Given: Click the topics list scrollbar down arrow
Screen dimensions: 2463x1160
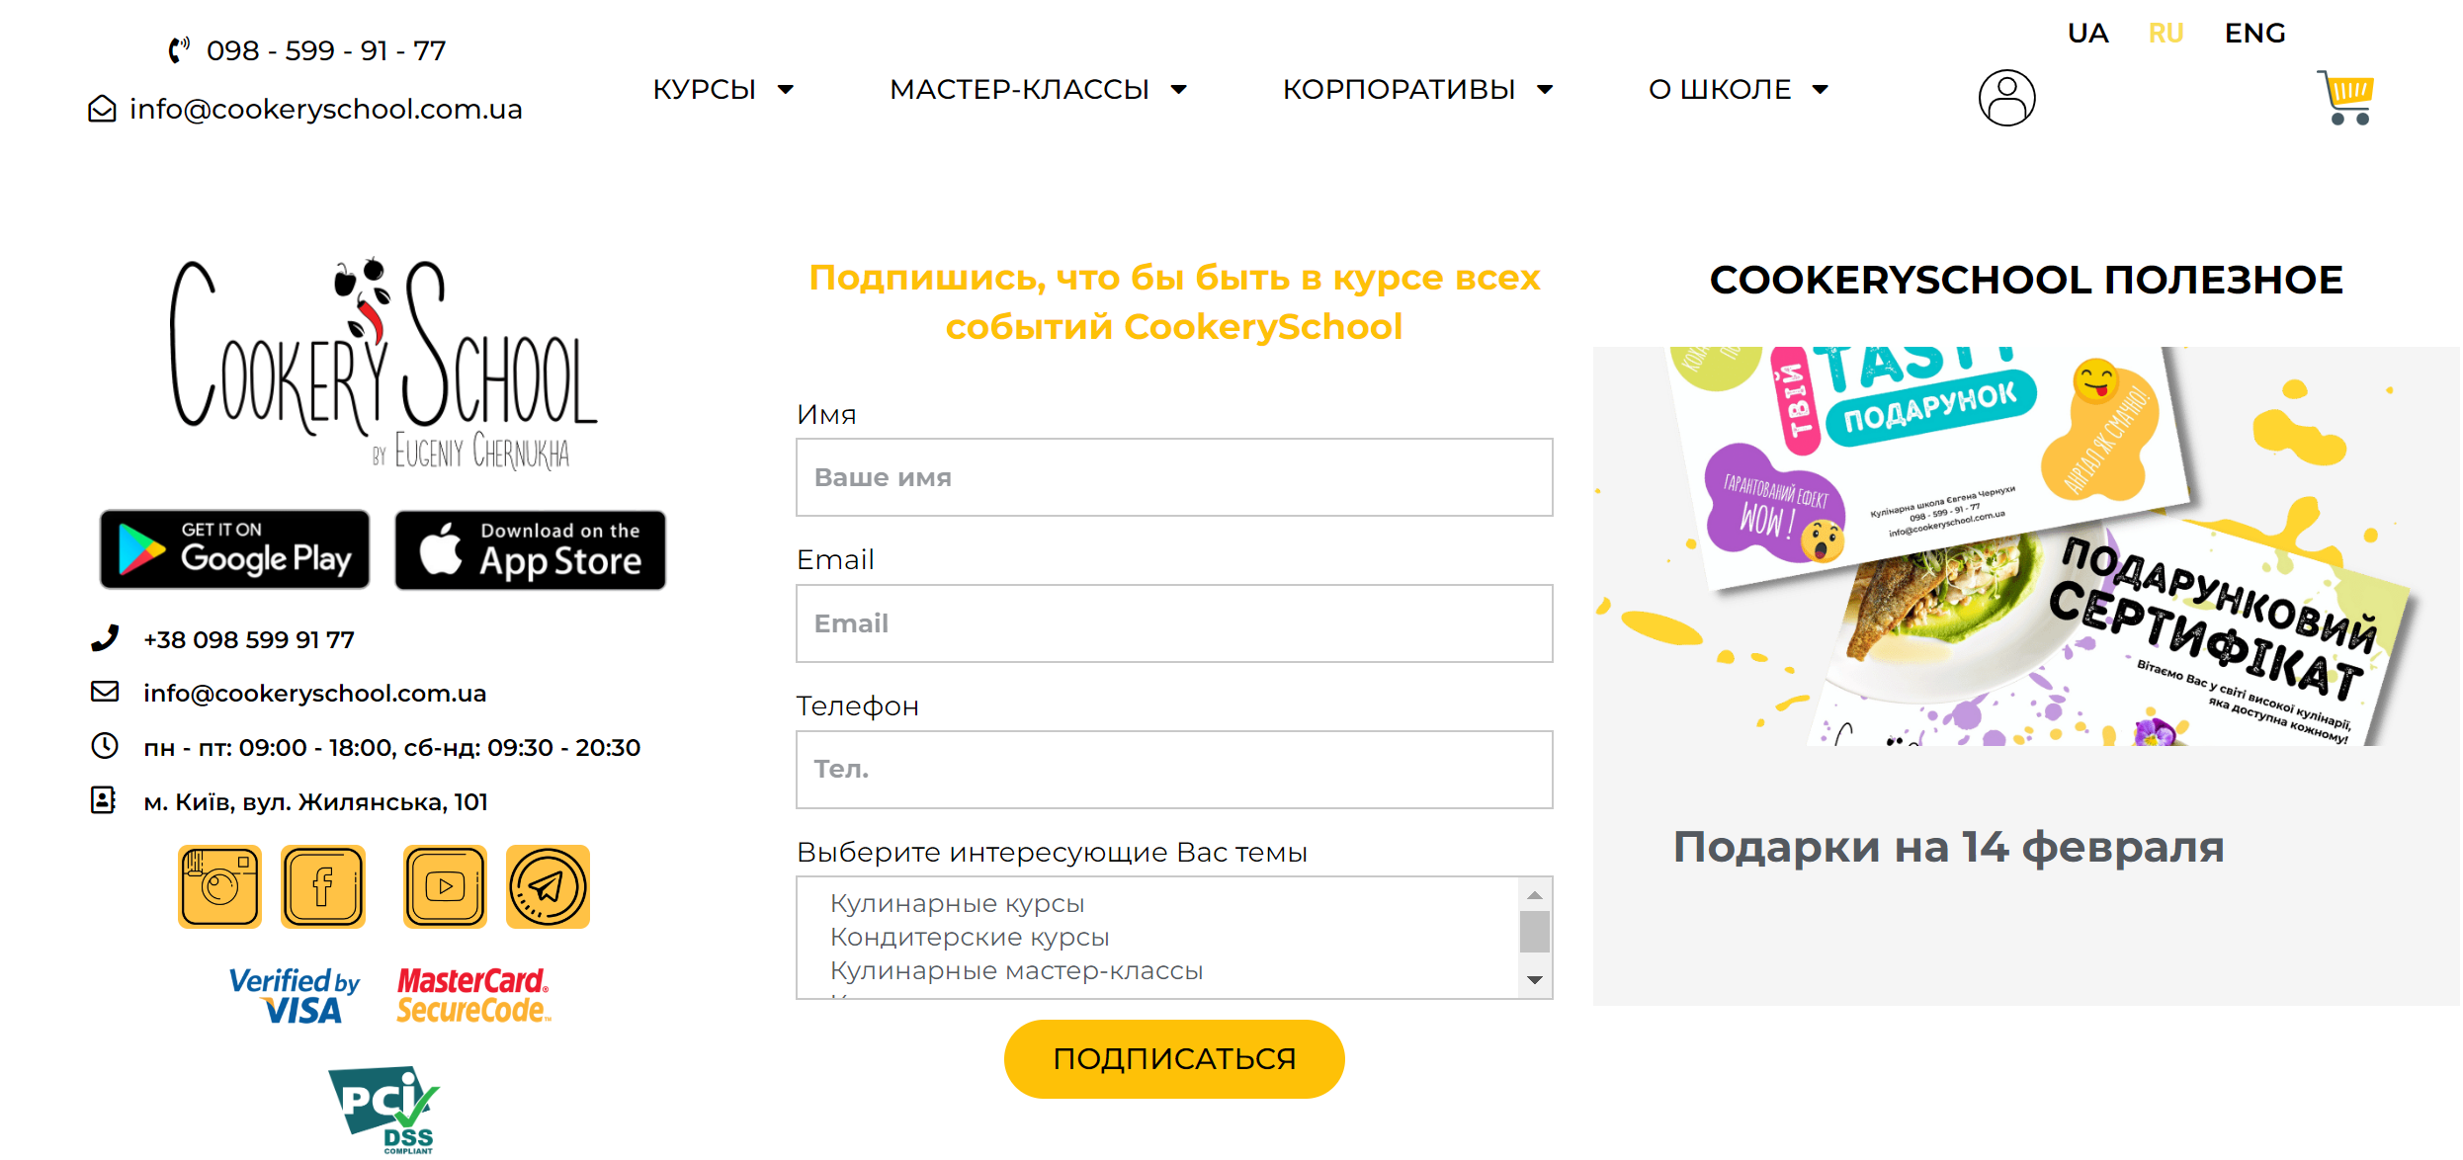Looking at the screenshot, I should tap(1534, 980).
